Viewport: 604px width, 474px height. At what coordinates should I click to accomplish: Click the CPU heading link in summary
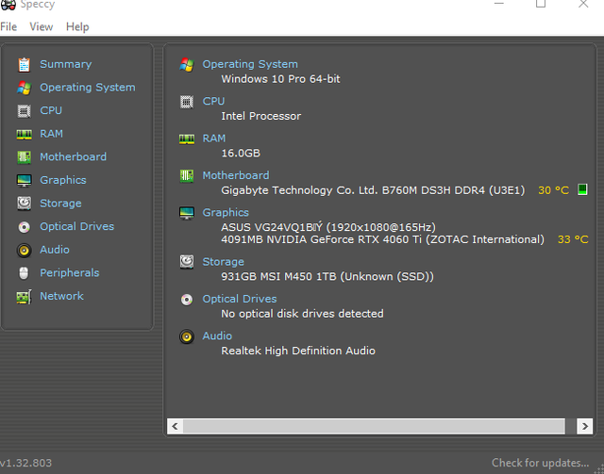point(213,101)
